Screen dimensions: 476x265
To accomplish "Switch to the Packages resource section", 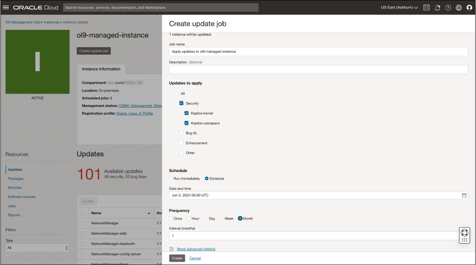I will pyautogui.click(x=16, y=178).
